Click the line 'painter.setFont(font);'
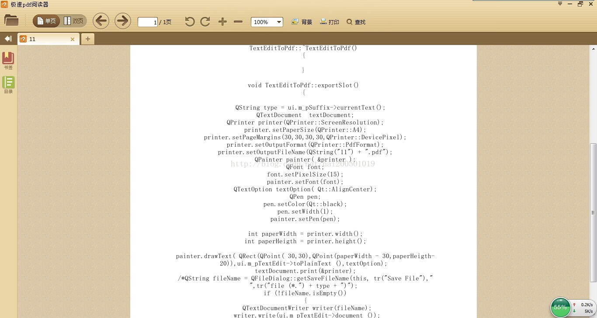Image resolution: width=597 pixels, height=318 pixels. coord(305,182)
